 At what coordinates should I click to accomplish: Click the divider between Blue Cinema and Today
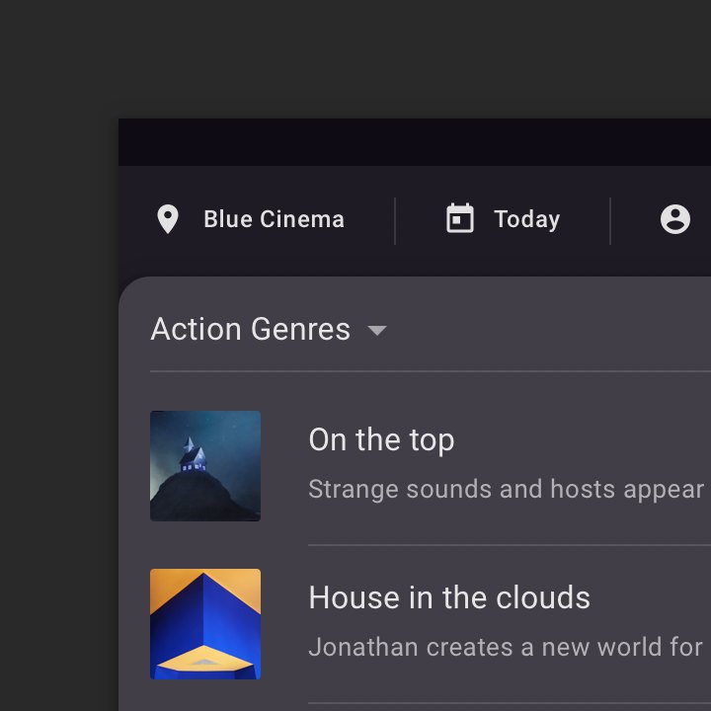click(395, 221)
